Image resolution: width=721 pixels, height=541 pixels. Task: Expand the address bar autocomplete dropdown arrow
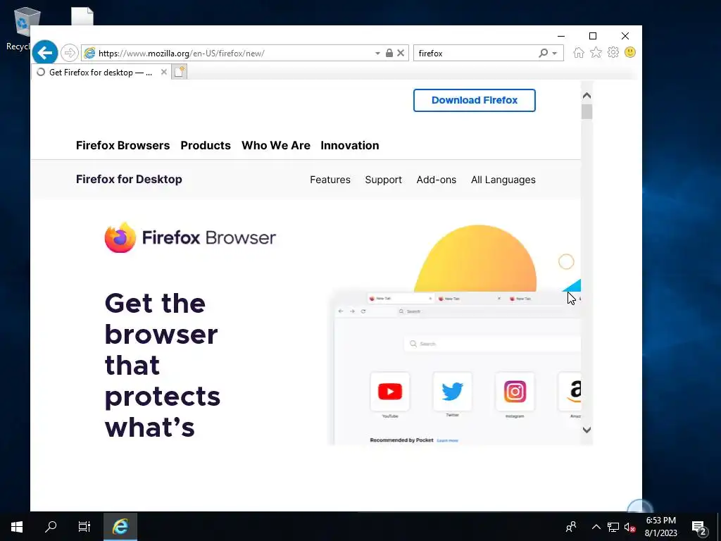click(377, 54)
